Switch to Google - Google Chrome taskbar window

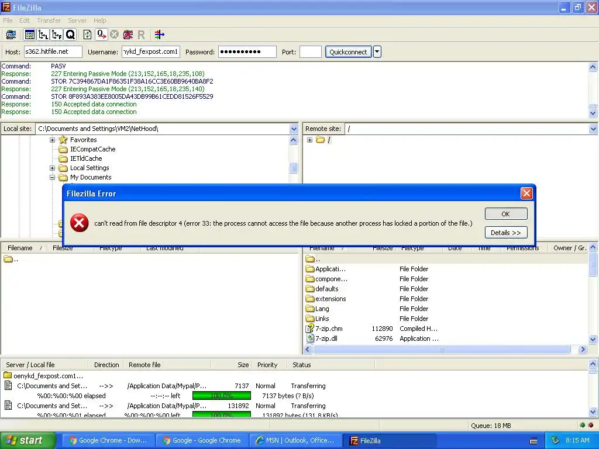pyautogui.click(x=202, y=440)
